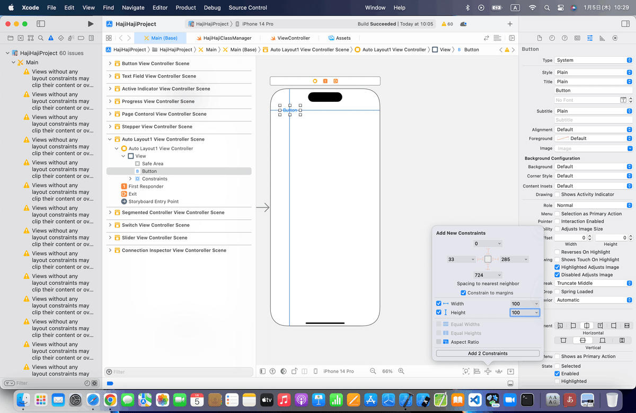Open the Corner Style dropdown
The width and height of the screenshot is (636, 413).
(x=594, y=176)
